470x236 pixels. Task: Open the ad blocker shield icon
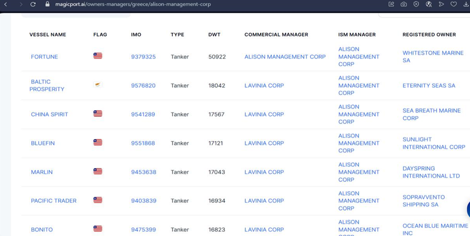416,4
